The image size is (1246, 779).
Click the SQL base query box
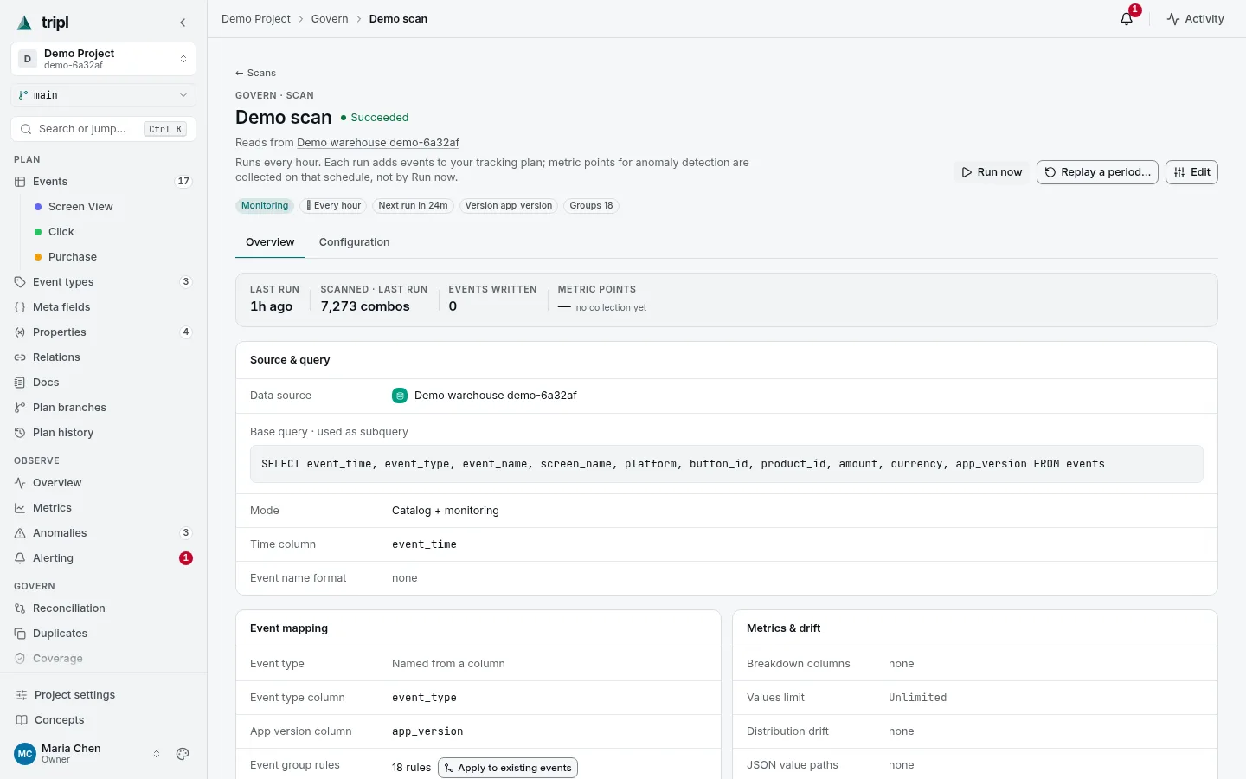point(727,464)
